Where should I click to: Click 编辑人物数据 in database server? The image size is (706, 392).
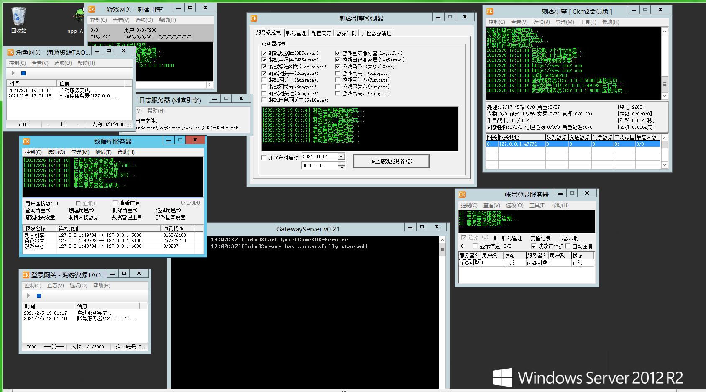84,217
